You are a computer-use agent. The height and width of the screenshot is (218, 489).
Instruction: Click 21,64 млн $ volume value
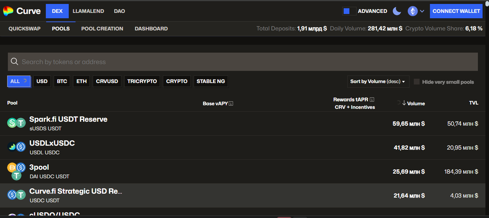tap(410, 195)
